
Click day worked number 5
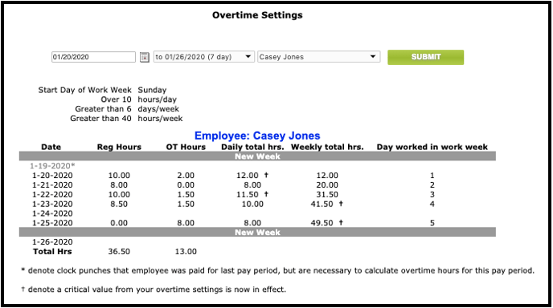pyautogui.click(x=432, y=223)
